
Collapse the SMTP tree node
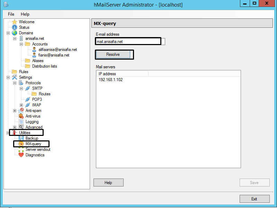[21, 88]
